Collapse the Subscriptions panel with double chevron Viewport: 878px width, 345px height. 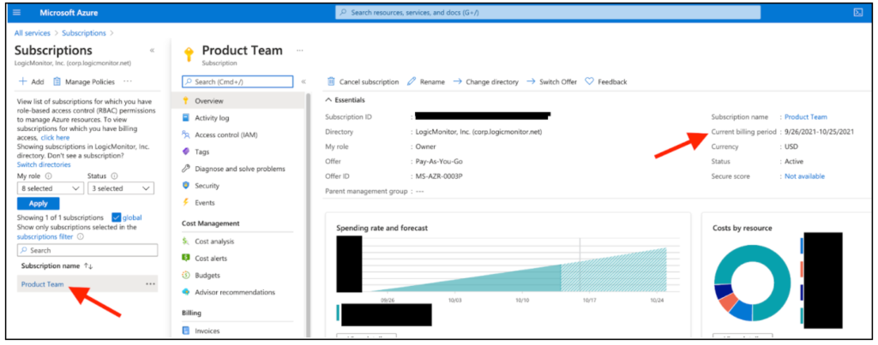coord(153,51)
